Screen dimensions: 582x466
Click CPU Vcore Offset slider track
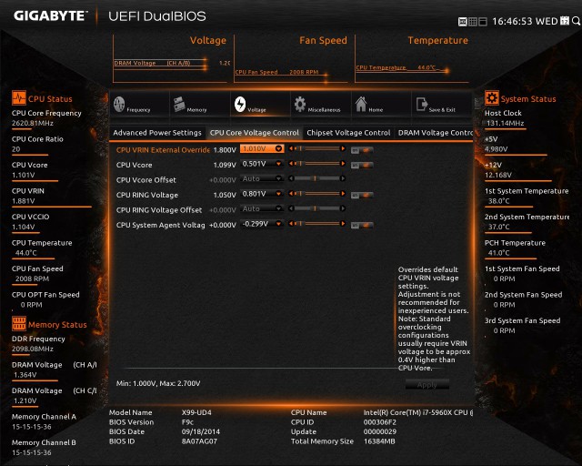(317, 178)
